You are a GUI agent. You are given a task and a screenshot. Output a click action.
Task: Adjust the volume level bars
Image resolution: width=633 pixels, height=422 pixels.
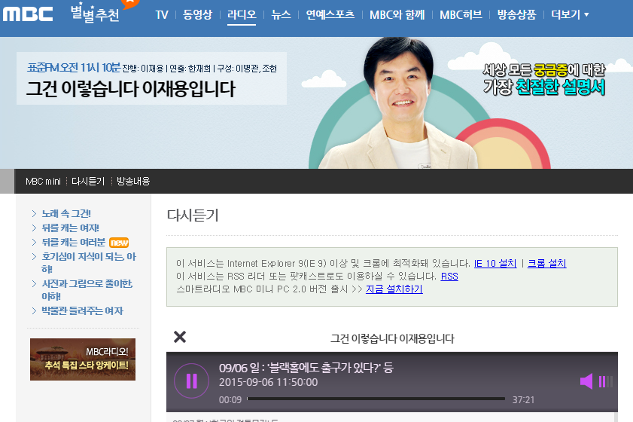[x=605, y=381]
